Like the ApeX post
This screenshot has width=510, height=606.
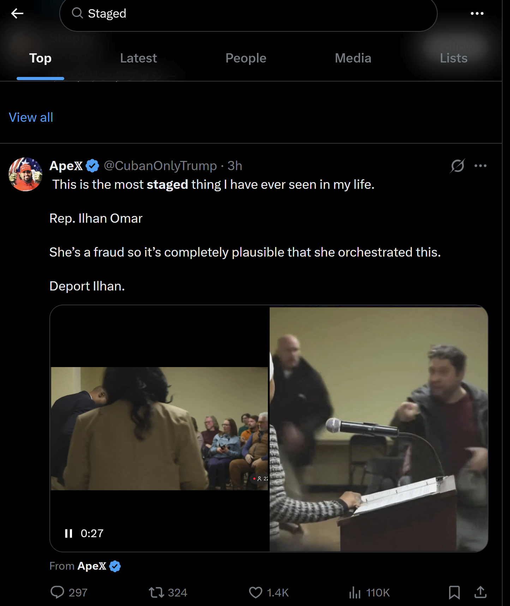(256, 592)
